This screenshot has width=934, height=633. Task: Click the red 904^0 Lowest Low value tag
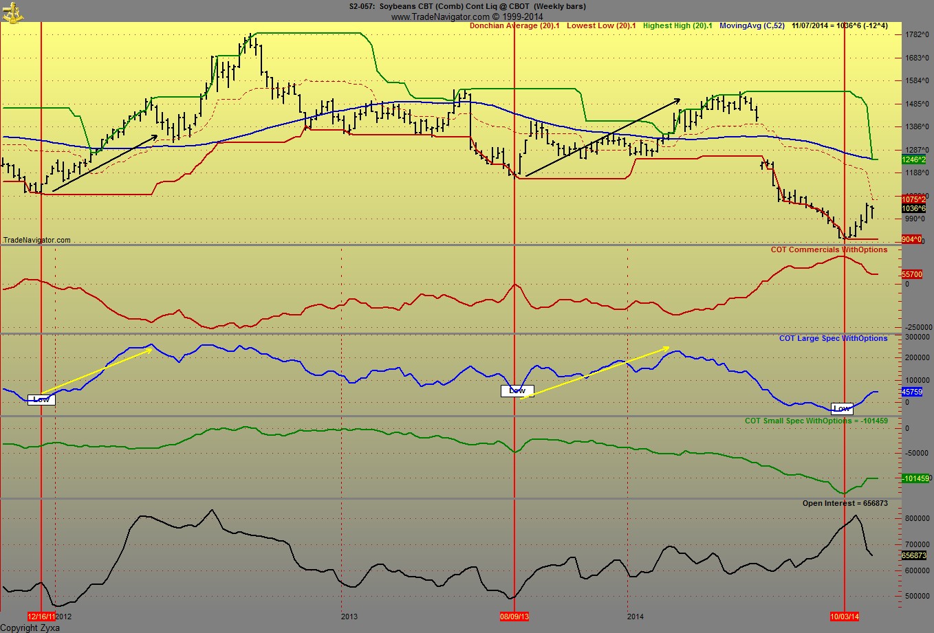click(911, 239)
